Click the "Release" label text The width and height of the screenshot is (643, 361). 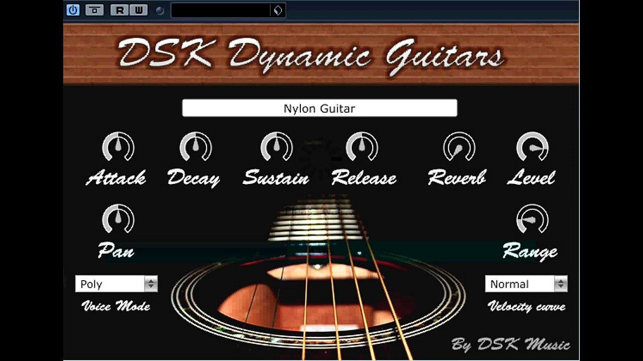pyautogui.click(x=364, y=178)
